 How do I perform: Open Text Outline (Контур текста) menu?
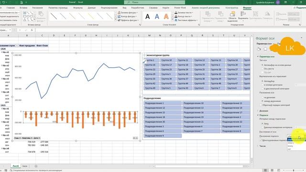click(x=184, y=16)
